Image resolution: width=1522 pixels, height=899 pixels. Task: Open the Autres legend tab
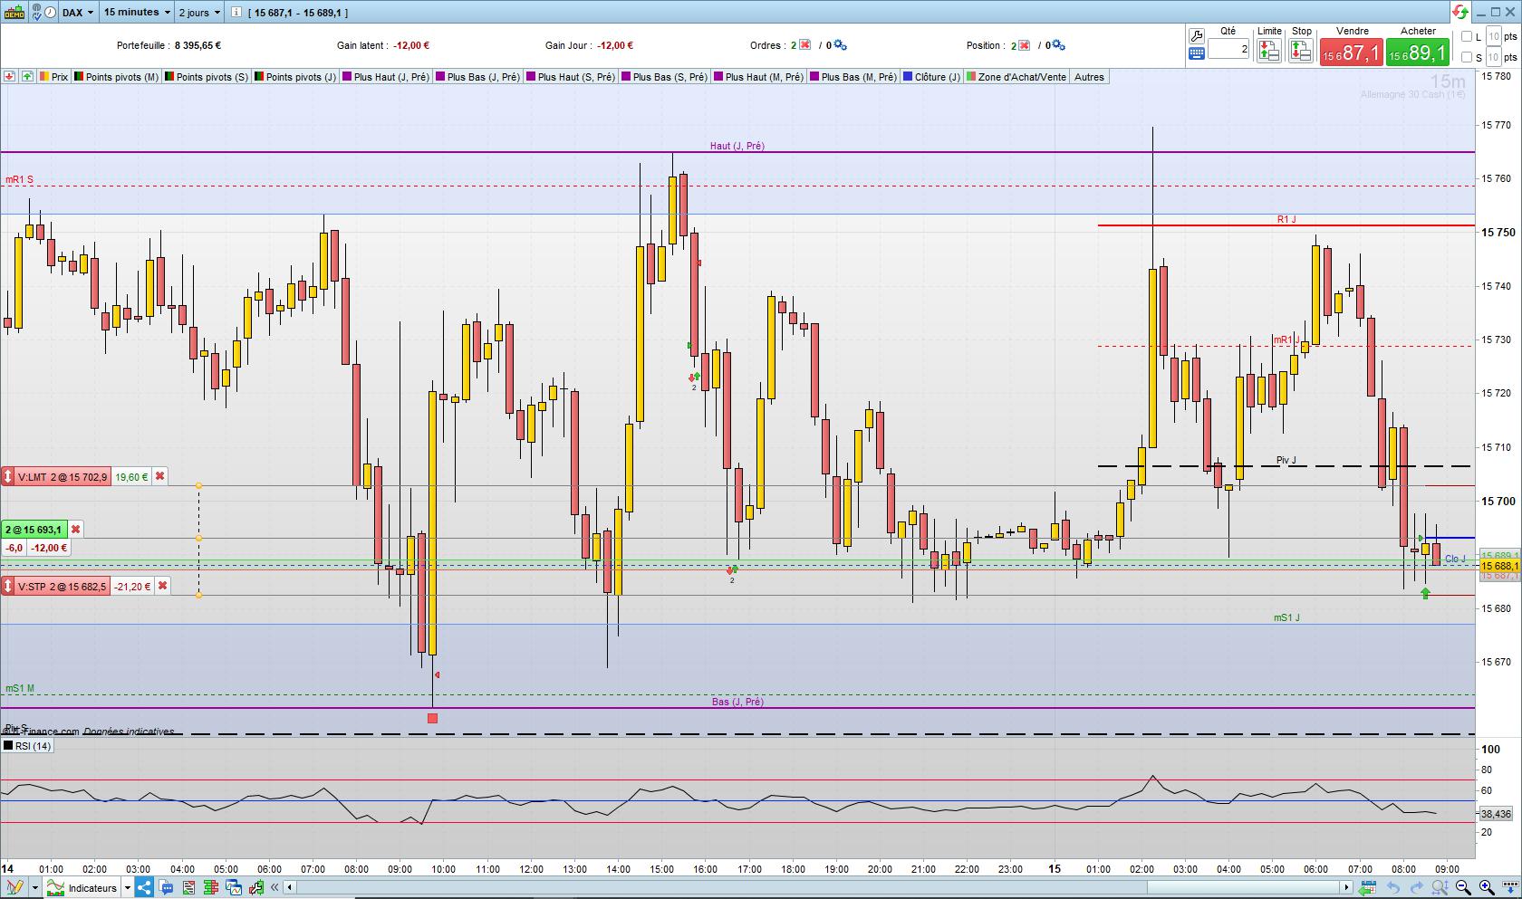pyautogui.click(x=1089, y=77)
